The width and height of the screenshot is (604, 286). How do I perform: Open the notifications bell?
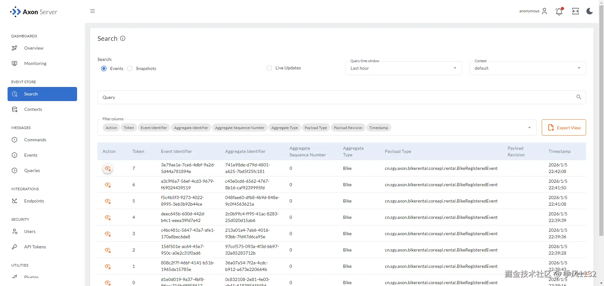click(x=559, y=11)
